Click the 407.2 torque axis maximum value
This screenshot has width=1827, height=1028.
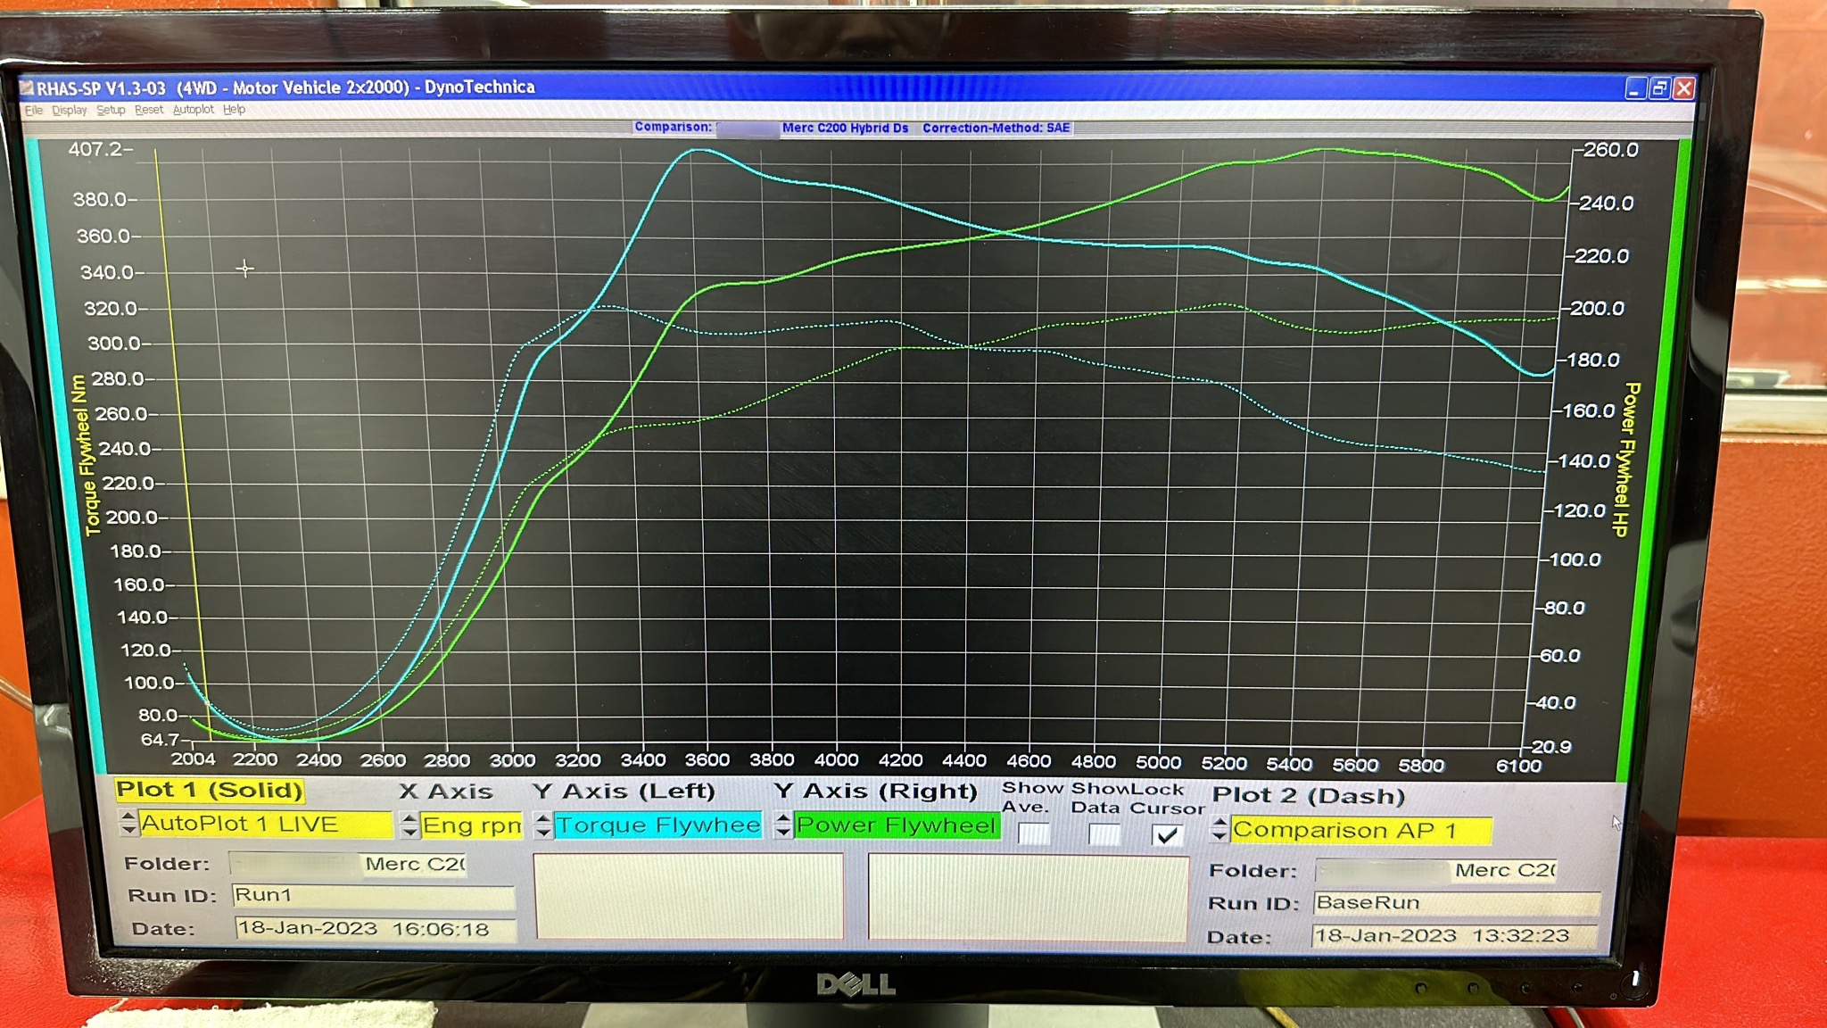pyautogui.click(x=95, y=150)
